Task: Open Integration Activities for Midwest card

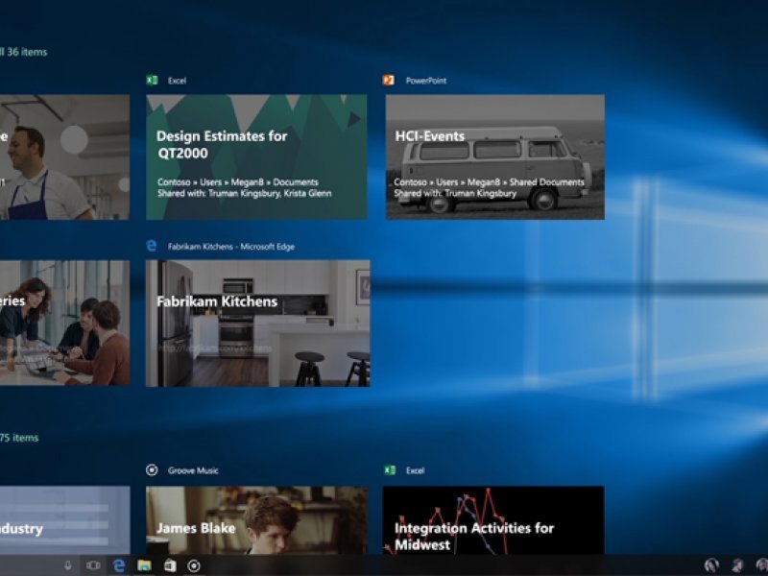Action: 493,520
